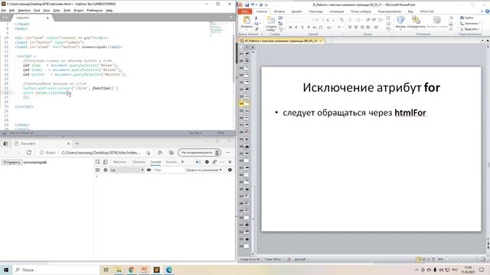Image resolution: width=490 pixels, height=275 pixels.
Task: Open Sublime Text from the Windows taskbar
Action: pyautogui.click(x=156, y=270)
